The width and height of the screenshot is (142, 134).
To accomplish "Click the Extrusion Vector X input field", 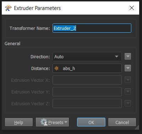I will click(87, 80).
